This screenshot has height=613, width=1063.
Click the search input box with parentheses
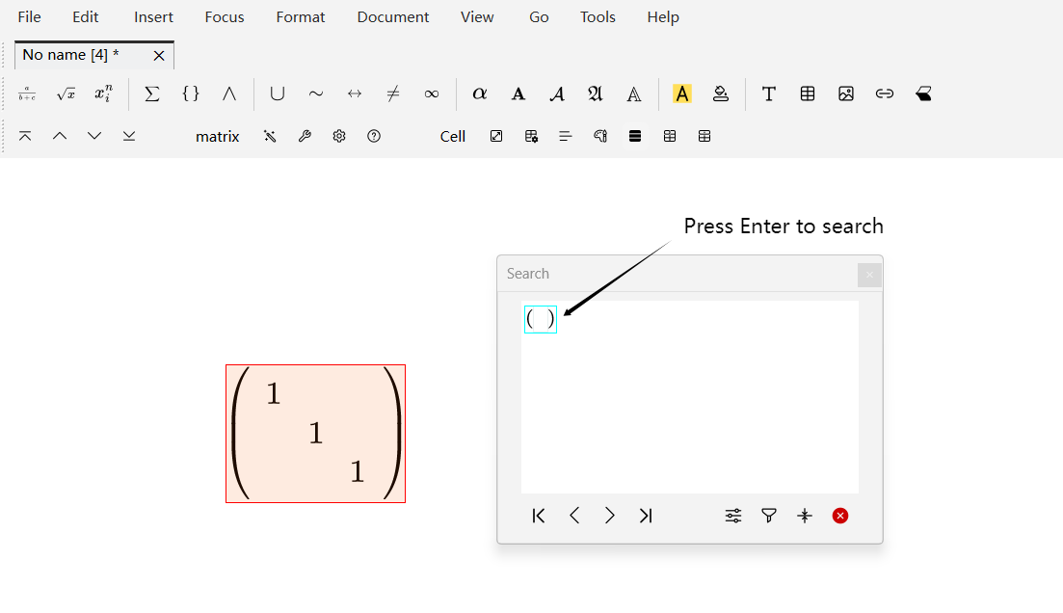[541, 319]
